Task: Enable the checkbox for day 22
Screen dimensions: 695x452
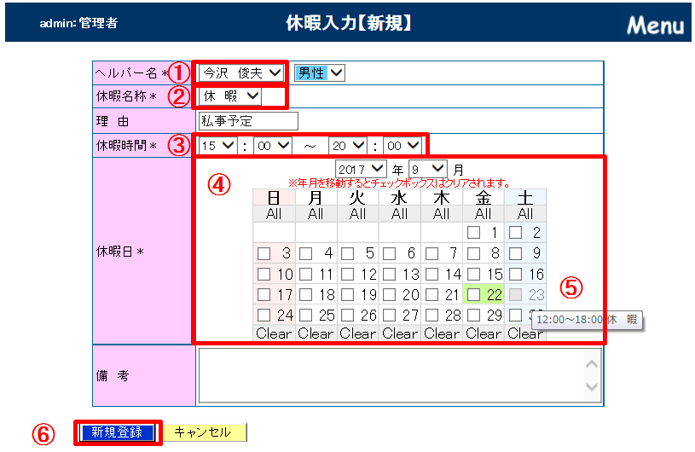Action: pos(473,294)
